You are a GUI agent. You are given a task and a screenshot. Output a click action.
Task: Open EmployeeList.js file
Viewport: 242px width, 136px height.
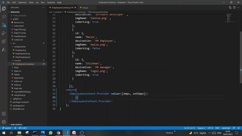click(23, 54)
